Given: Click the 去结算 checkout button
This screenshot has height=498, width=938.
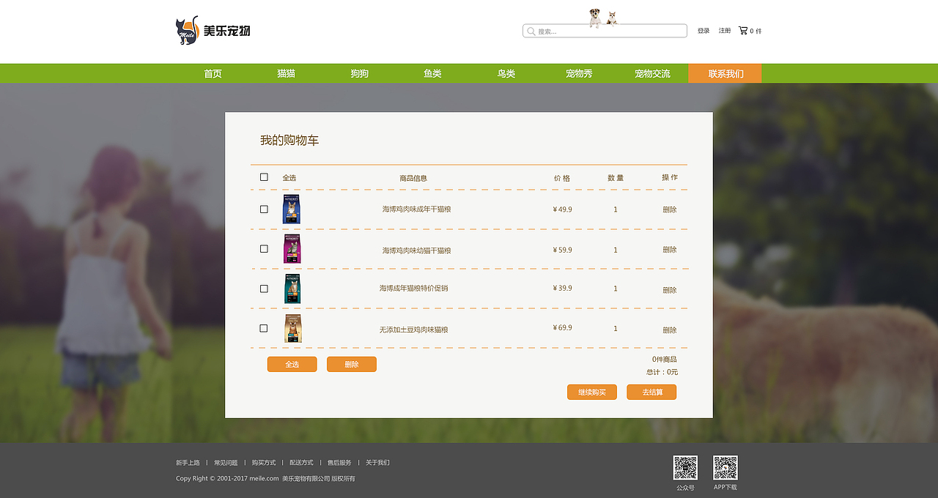Looking at the screenshot, I should pos(651,392).
